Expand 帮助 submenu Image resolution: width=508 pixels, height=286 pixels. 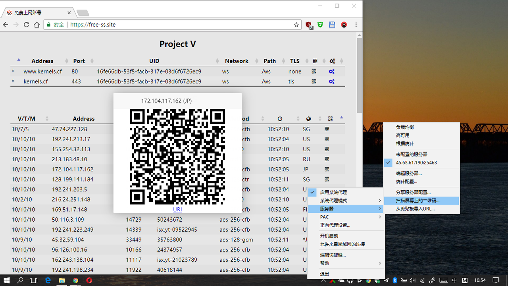(346, 263)
